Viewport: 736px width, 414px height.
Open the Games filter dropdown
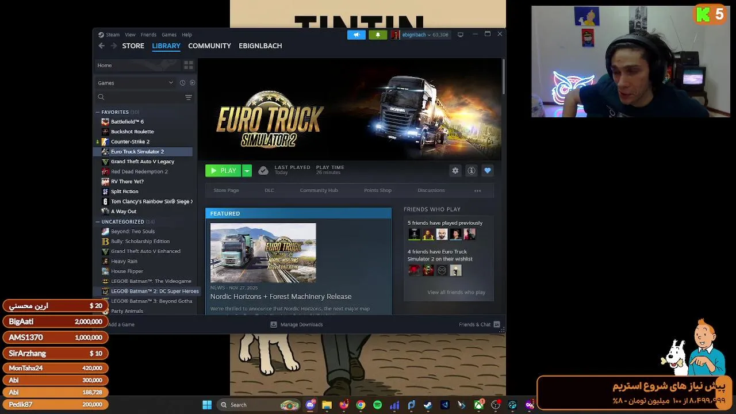pyautogui.click(x=136, y=83)
